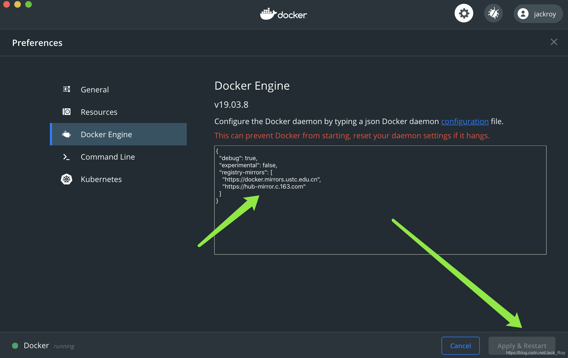Open settings via the gear icon
This screenshot has width=568, height=358.
464,13
